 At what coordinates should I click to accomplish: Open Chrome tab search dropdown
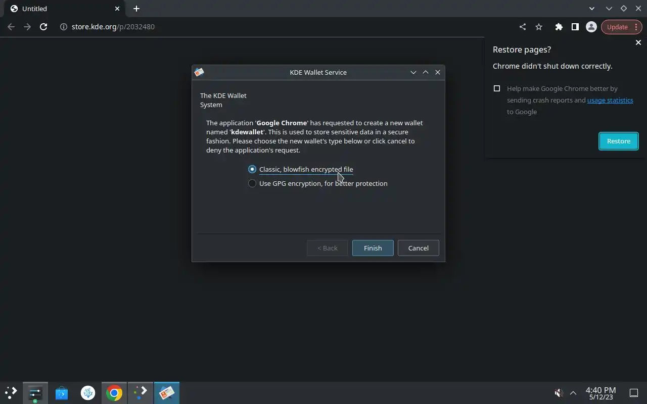592,9
